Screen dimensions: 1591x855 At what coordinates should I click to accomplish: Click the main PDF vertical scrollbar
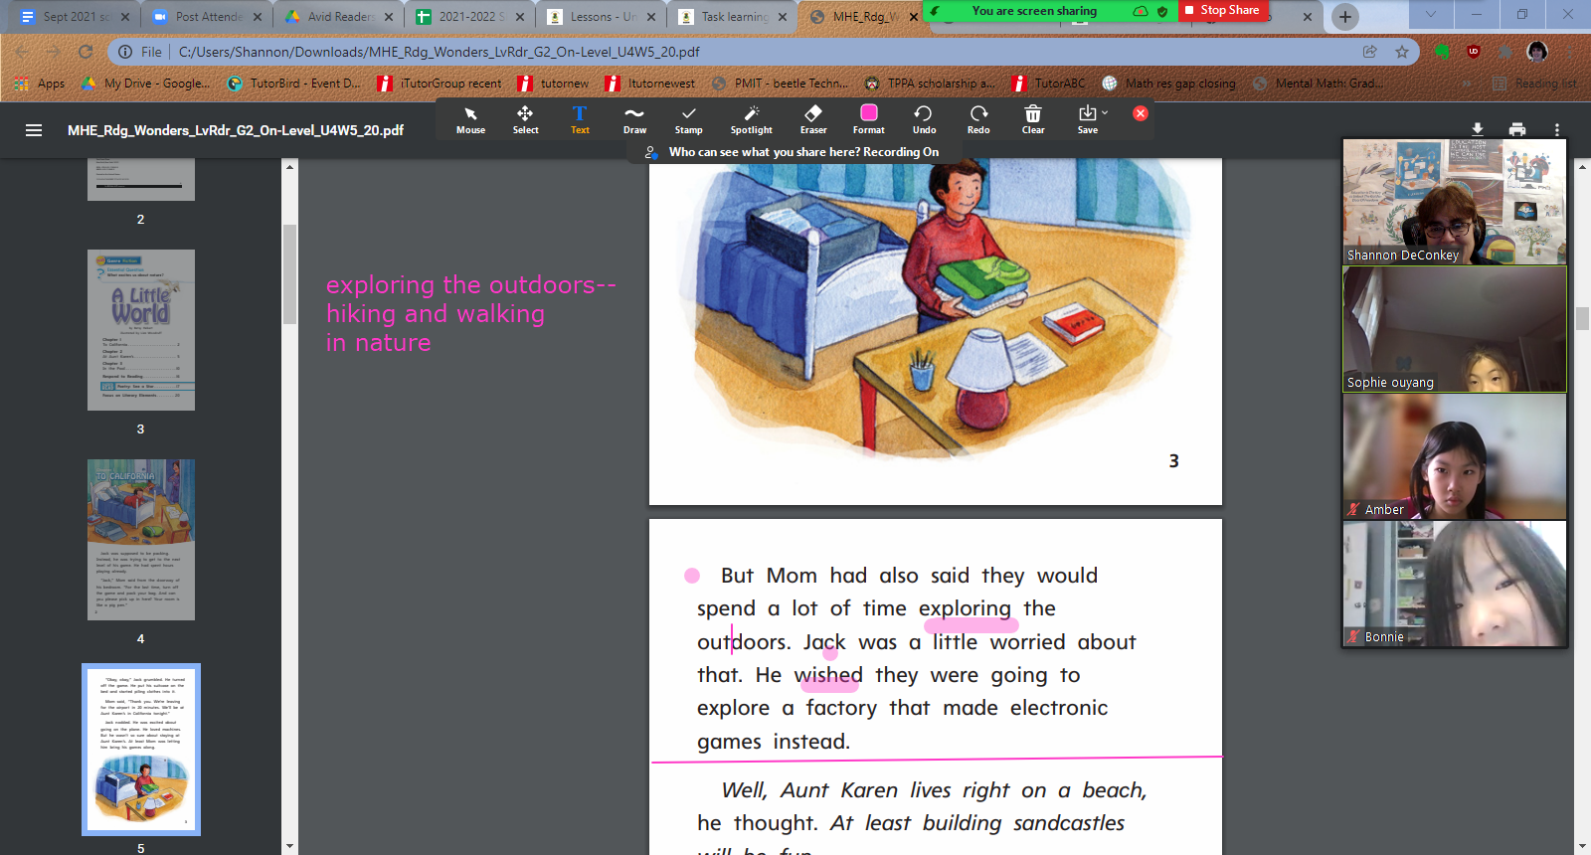[1582, 318]
